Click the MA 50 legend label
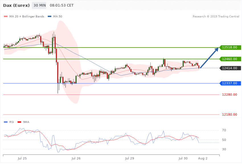 pos(58,16)
